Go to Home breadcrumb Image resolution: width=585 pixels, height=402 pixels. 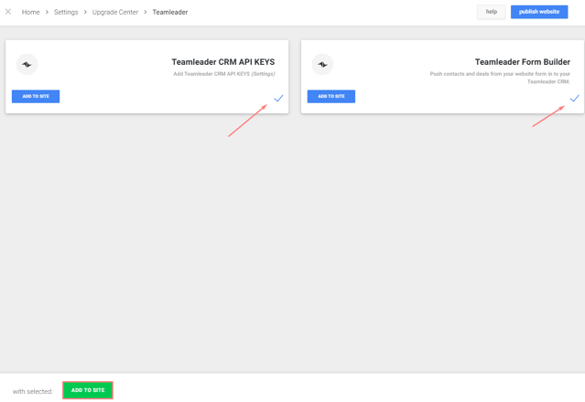30,12
